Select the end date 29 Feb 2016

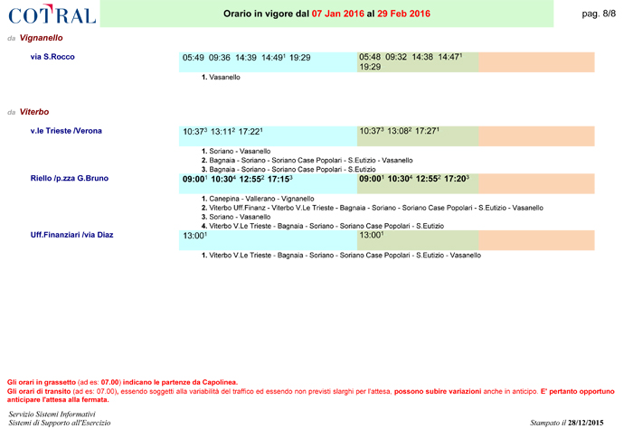(403, 14)
